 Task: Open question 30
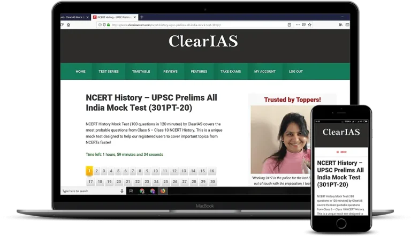pos(212,182)
